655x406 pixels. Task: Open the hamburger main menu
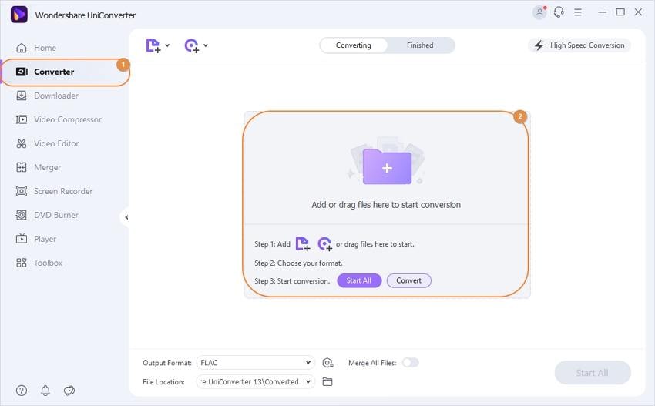point(578,12)
